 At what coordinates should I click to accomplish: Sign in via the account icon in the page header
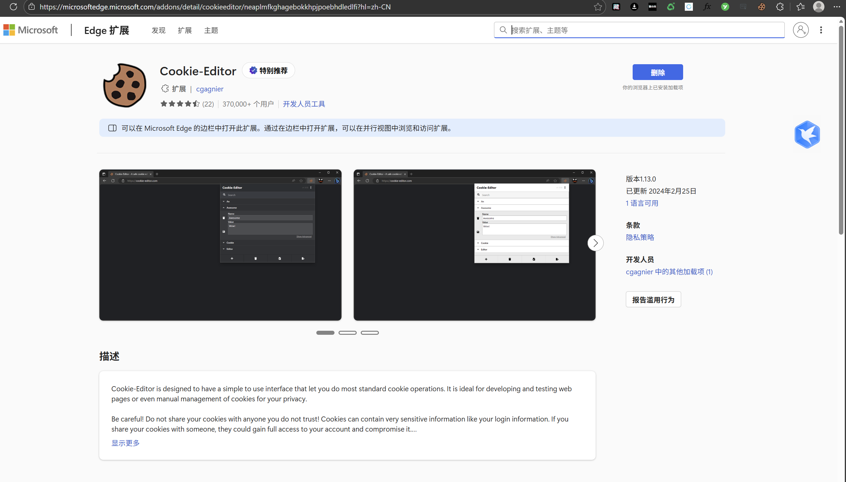(x=801, y=30)
